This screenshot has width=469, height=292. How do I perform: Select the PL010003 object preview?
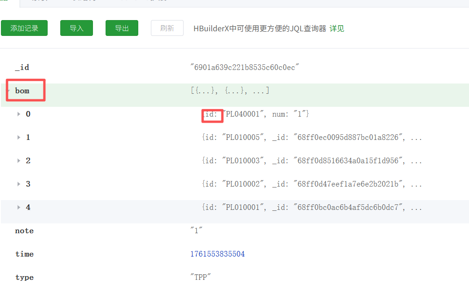(312, 161)
